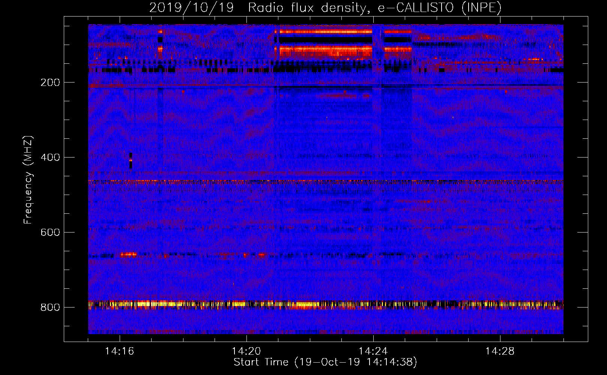Click the 'Frequency (MHZ)' axis label
The height and width of the screenshot is (375, 607).
point(28,180)
